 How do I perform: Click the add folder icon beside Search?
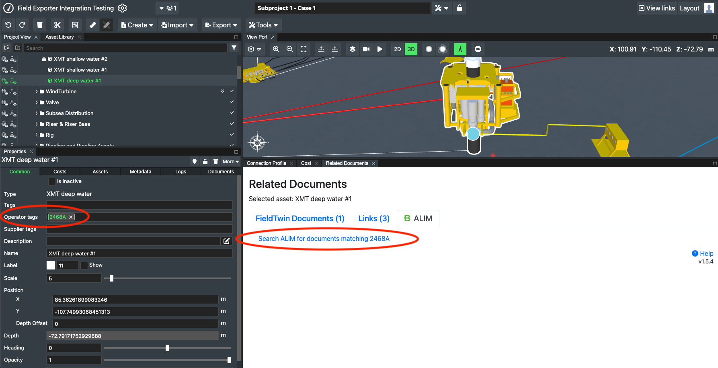click(x=18, y=48)
